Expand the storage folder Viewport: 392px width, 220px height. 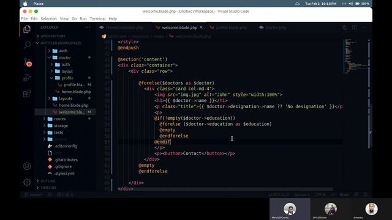coord(61,126)
